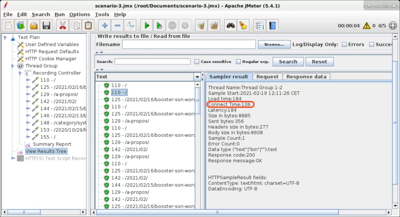Click the Reset button

320,61
